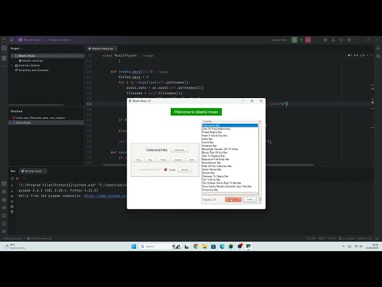Click the editor's horizontal scrollbar
Image resolution: width=382 pixels, height=287 pixels.
[208, 165]
